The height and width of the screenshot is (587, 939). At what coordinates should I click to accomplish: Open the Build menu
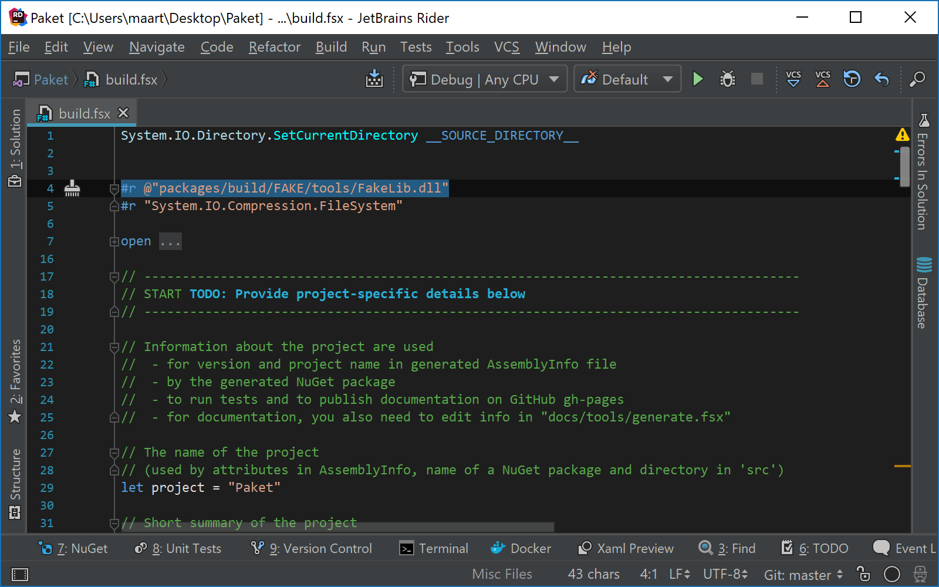(331, 47)
